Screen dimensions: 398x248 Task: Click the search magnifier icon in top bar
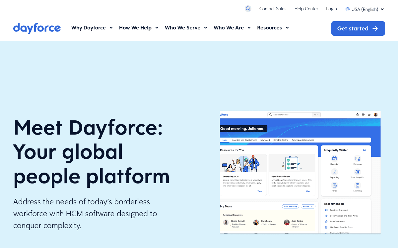(x=248, y=9)
